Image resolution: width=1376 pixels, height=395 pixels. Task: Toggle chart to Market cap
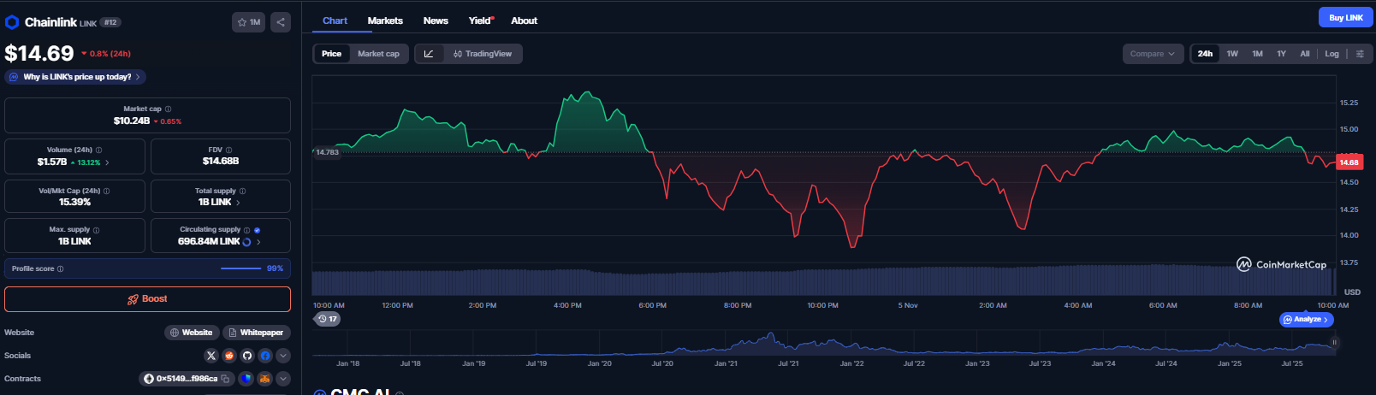[x=378, y=54]
